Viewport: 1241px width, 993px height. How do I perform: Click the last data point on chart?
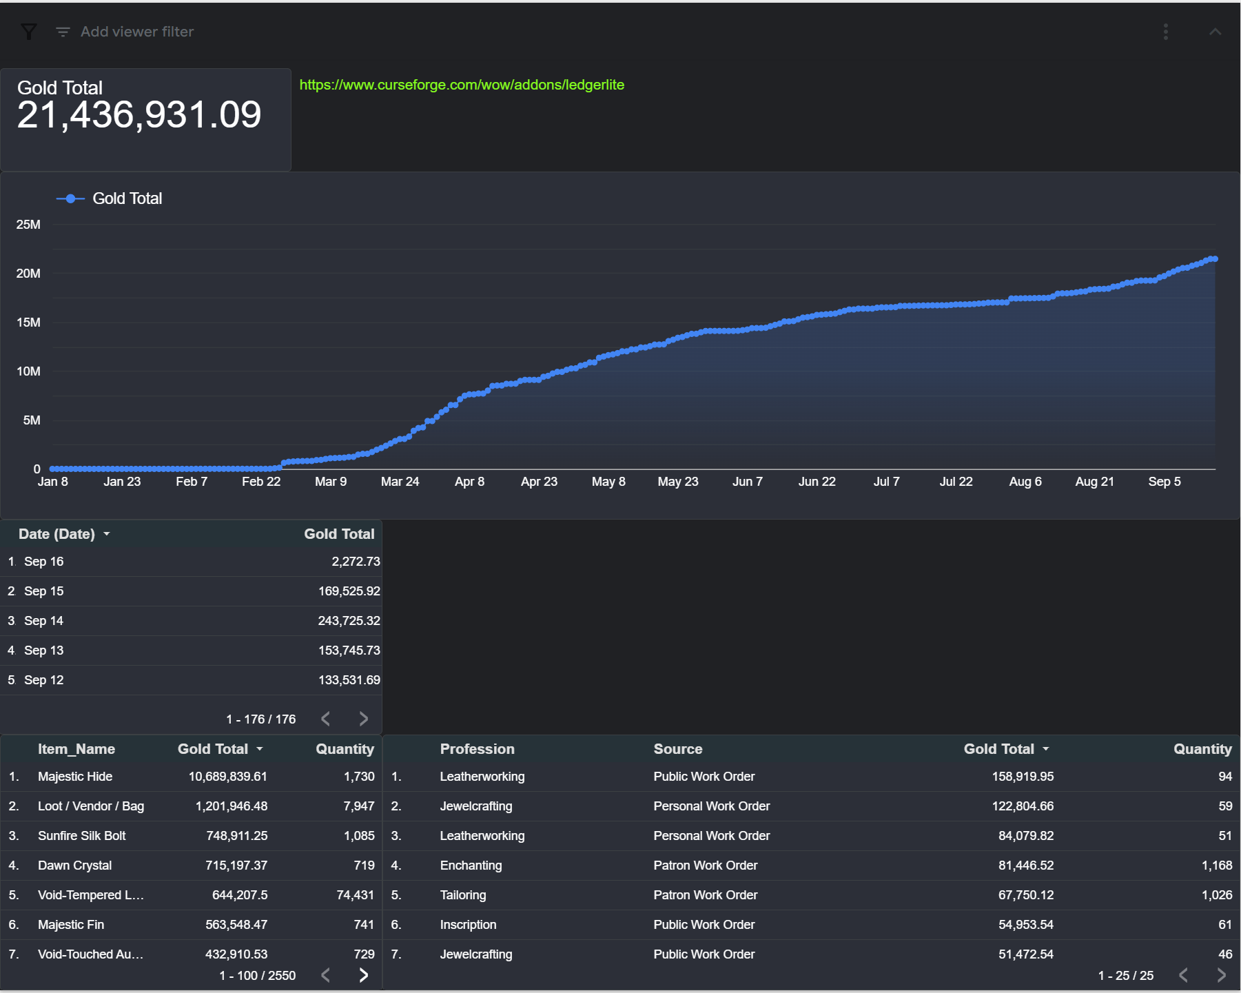[1215, 259]
